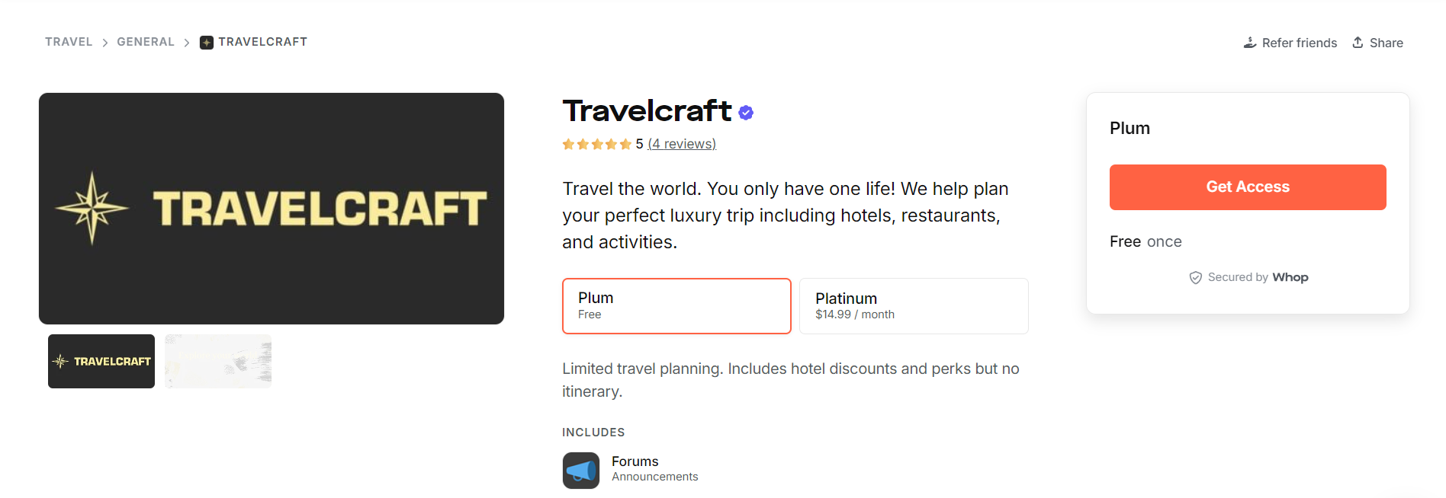
Task: Click the first rating star
Action: (x=568, y=143)
